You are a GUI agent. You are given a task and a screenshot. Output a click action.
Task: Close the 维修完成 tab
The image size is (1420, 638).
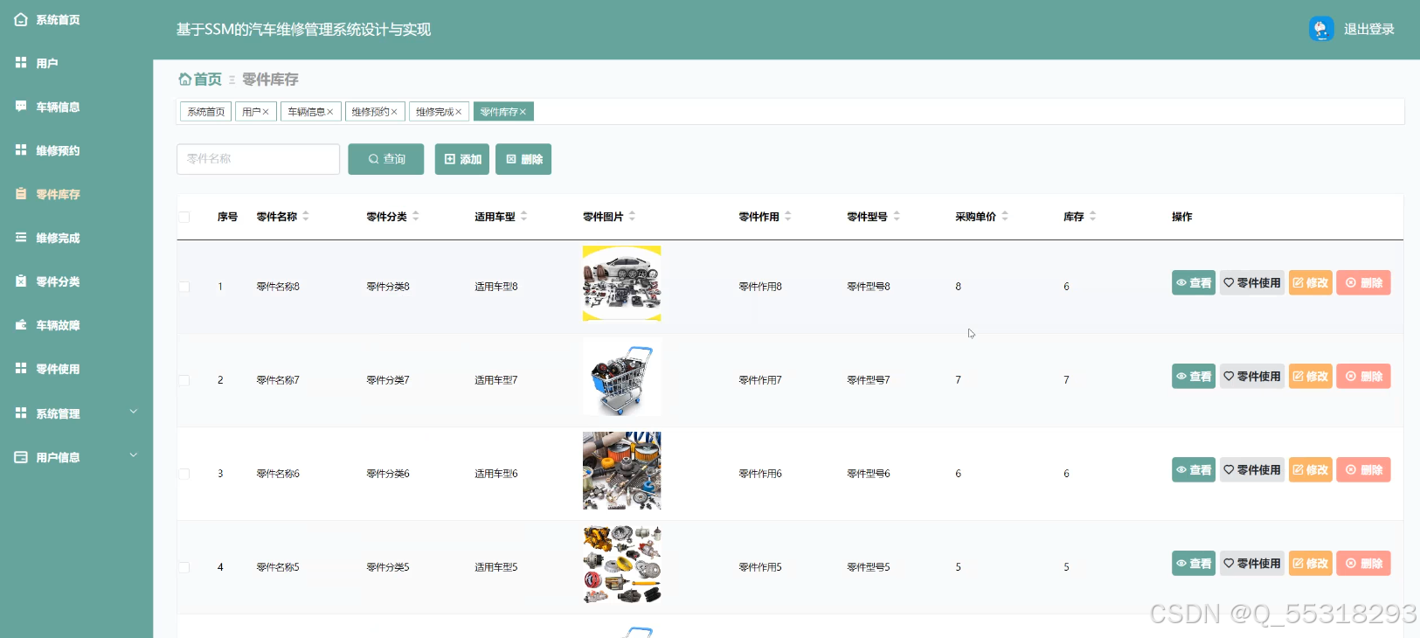[x=458, y=112]
